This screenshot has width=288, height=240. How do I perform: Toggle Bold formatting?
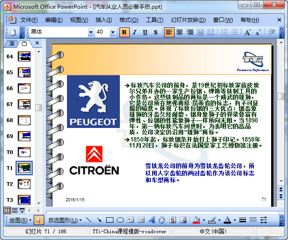coord(124,32)
